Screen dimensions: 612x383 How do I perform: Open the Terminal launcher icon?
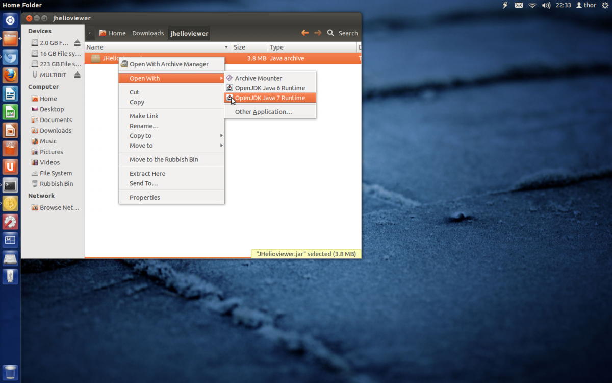coord(11,185)
